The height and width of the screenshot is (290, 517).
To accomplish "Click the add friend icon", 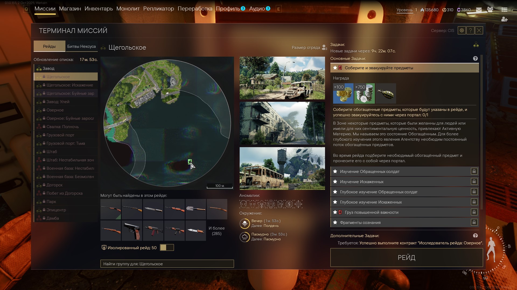I will pyautogui.click(x=504, y=19).
